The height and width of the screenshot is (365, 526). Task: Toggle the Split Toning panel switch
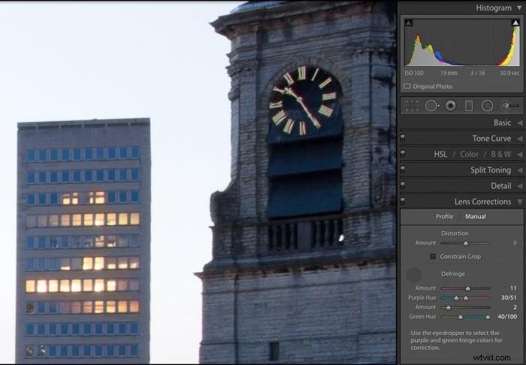point(403,170)
